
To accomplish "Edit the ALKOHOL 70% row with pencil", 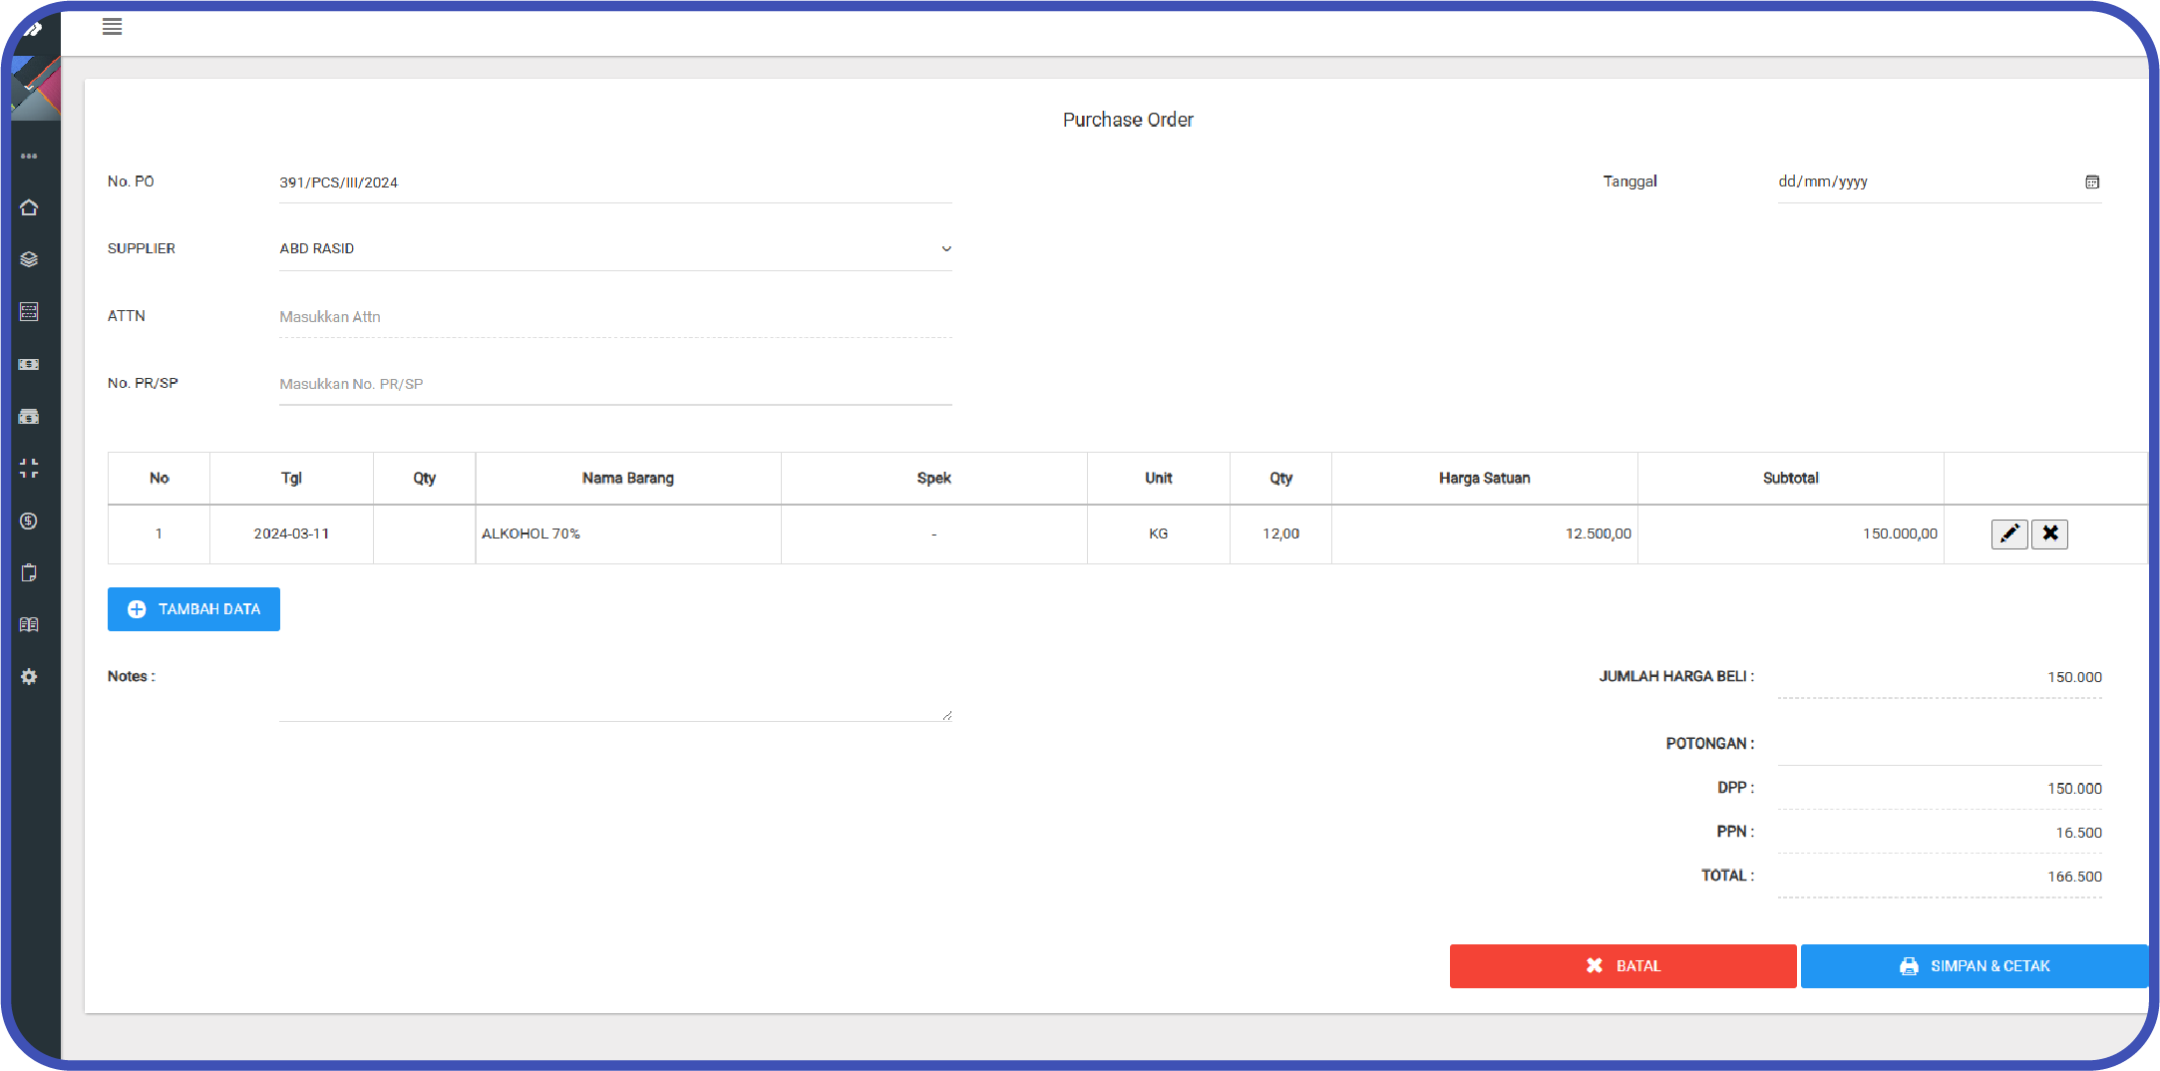I will click(2008, 534).
